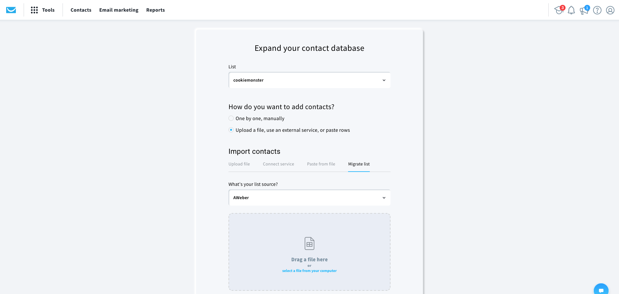
Task: Switch to the Connect service tab
Action: tap(278, 164)
